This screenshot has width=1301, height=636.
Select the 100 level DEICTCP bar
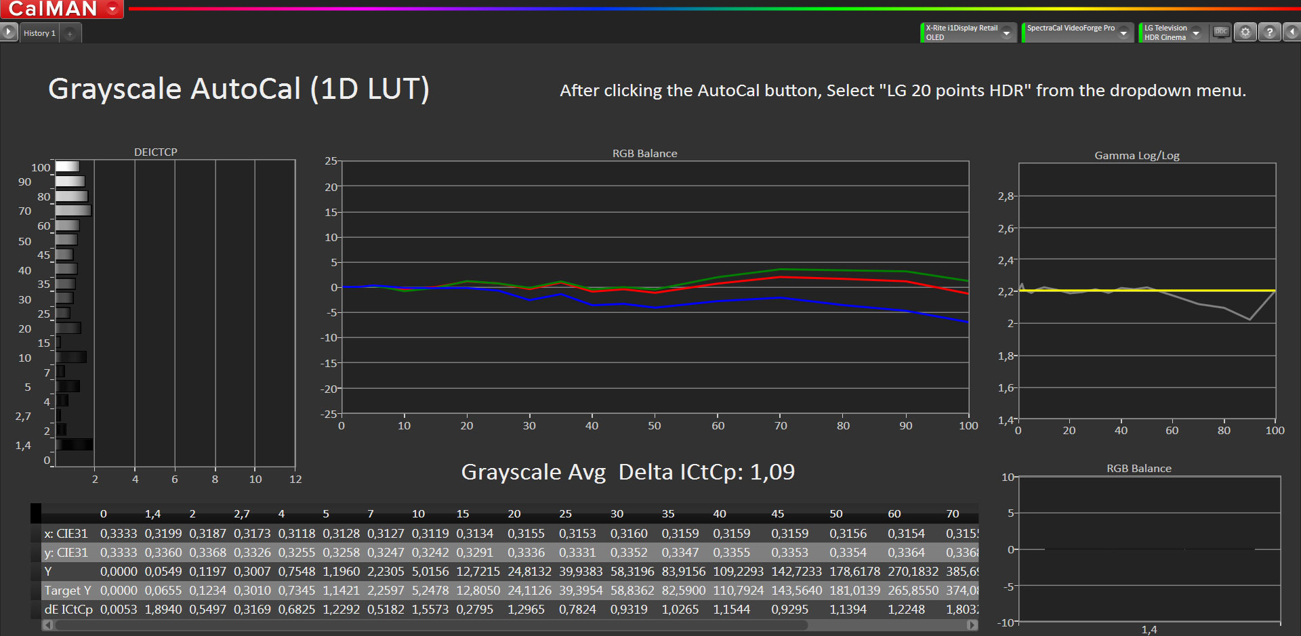[67, 167]
